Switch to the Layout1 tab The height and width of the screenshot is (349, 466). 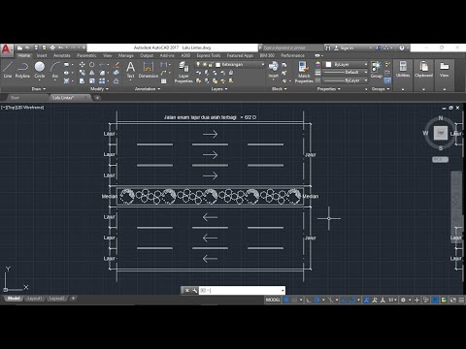(x=34, y=299)
